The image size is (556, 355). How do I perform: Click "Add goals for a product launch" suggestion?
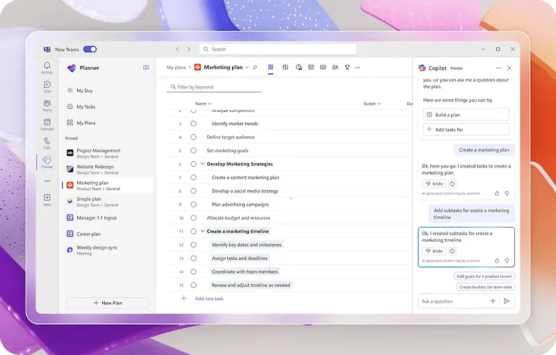[x=484, y=276]
